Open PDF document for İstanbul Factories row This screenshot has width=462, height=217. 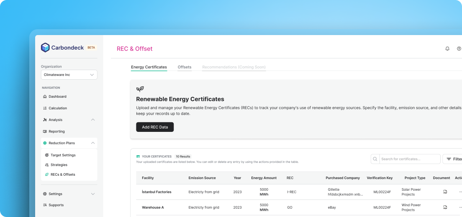pos(445,192)
